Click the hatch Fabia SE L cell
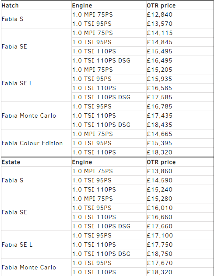This screenshot has height=276, width=214. [x=36, y=83]
